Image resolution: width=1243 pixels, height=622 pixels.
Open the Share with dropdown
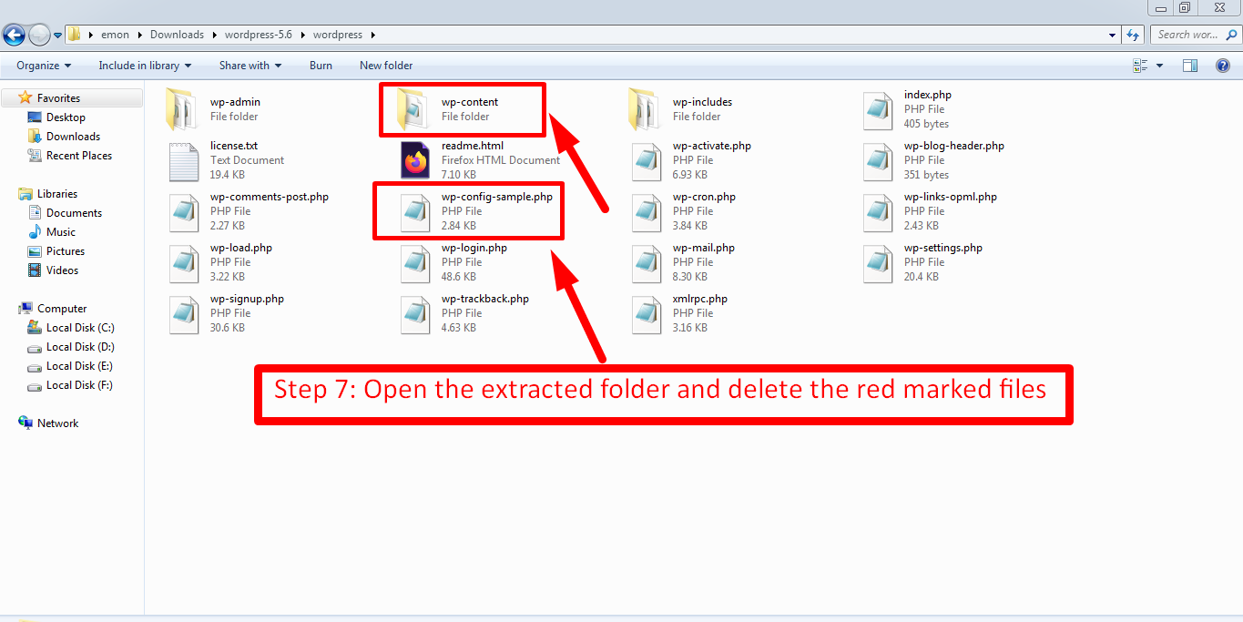click(250, 66)
